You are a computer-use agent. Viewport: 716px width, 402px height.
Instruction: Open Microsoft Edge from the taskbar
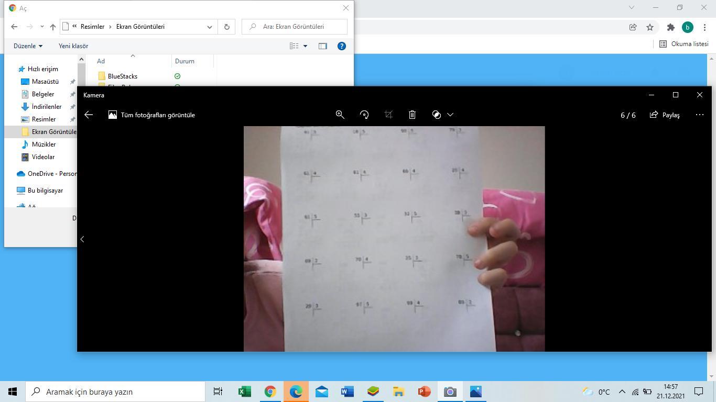tap(296, 392)
